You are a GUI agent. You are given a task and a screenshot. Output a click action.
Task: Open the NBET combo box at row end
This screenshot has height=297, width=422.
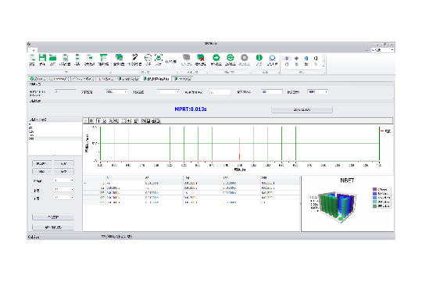tap(318, 91)
